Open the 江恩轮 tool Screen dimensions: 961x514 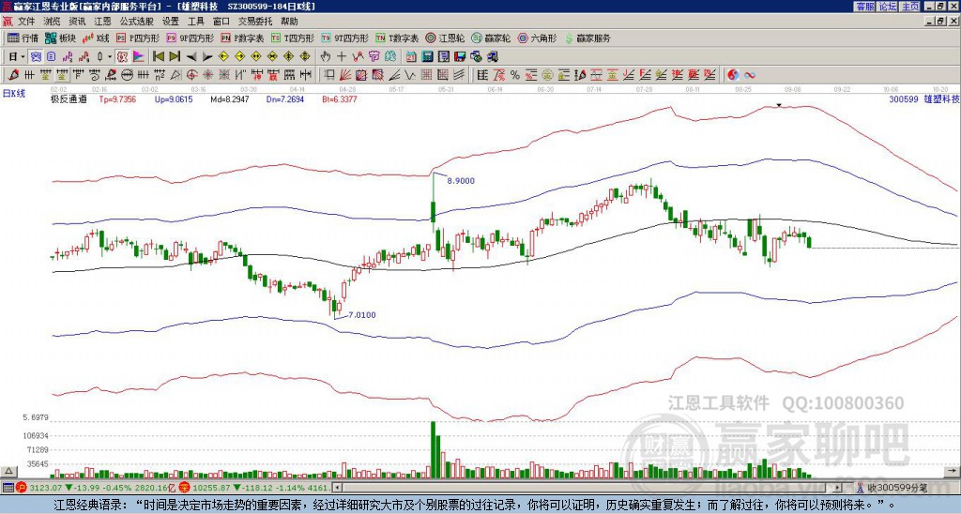[x=446, y=38]
